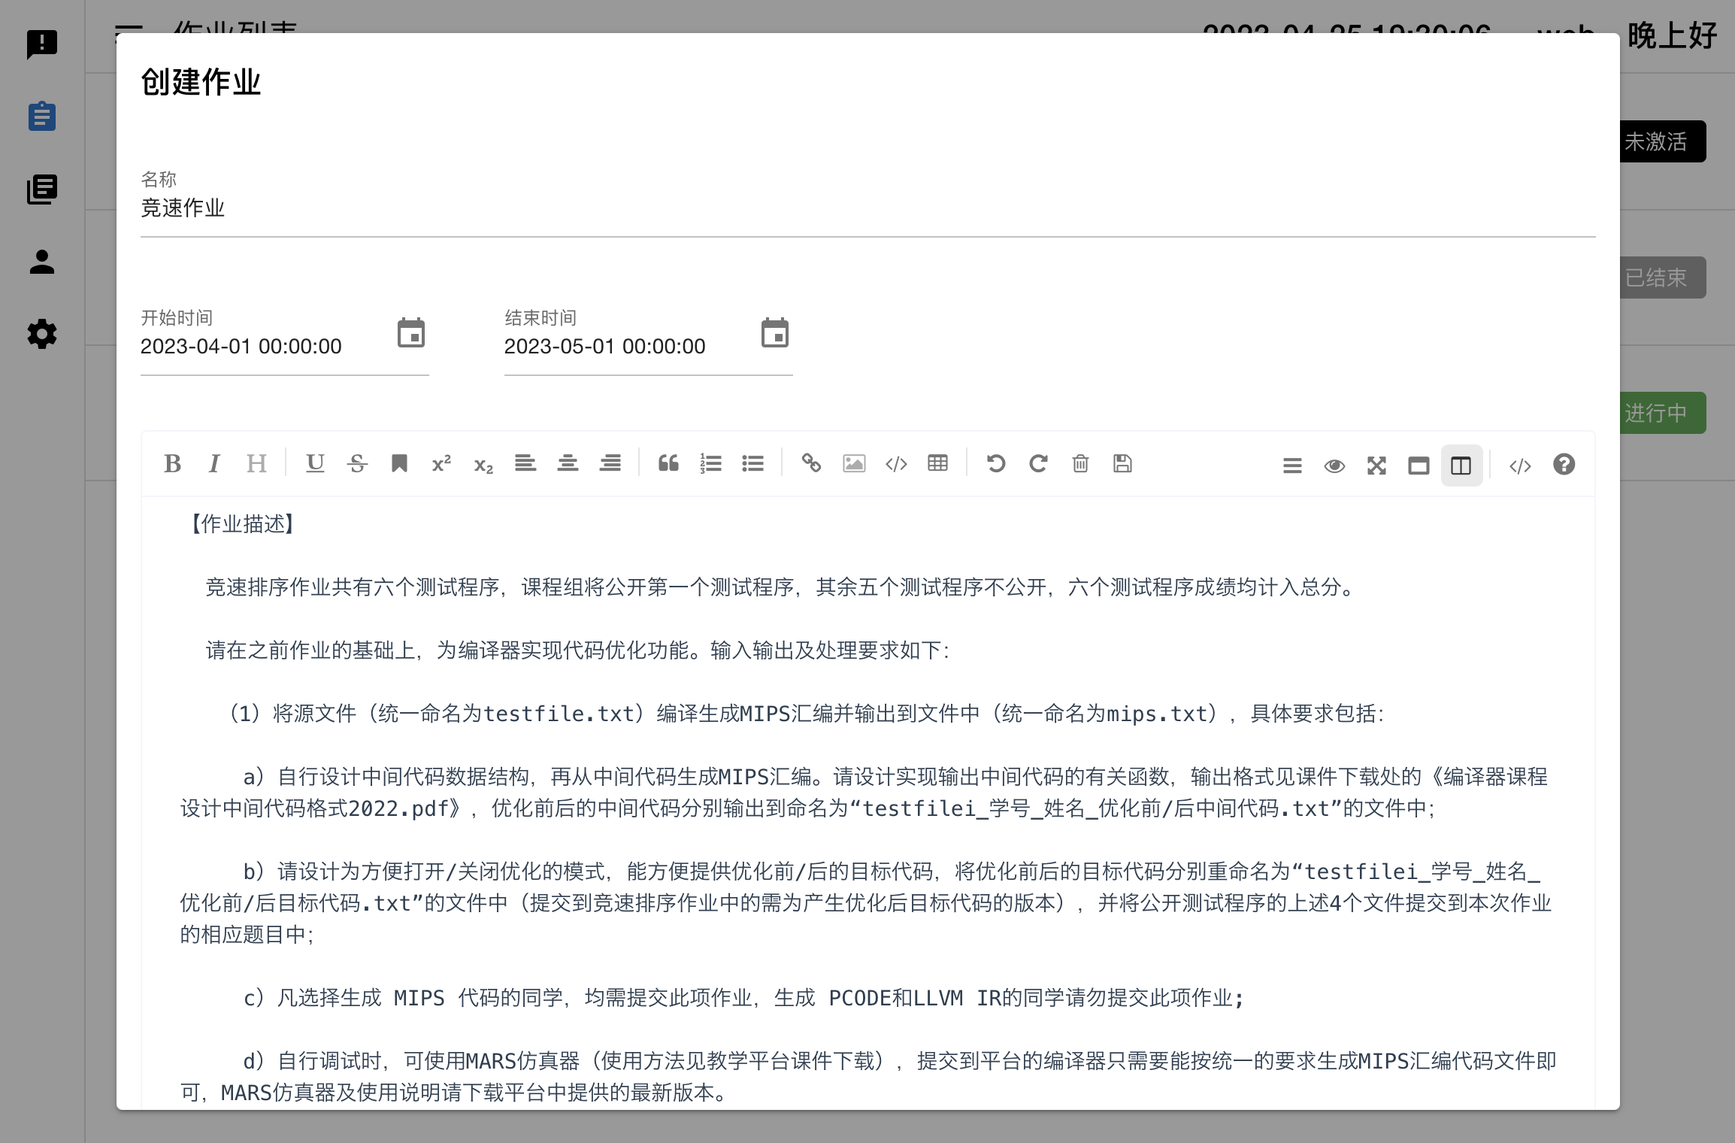Apply bold formatting in the editor
1735x1143 pixels.
(x=173, y=464)
